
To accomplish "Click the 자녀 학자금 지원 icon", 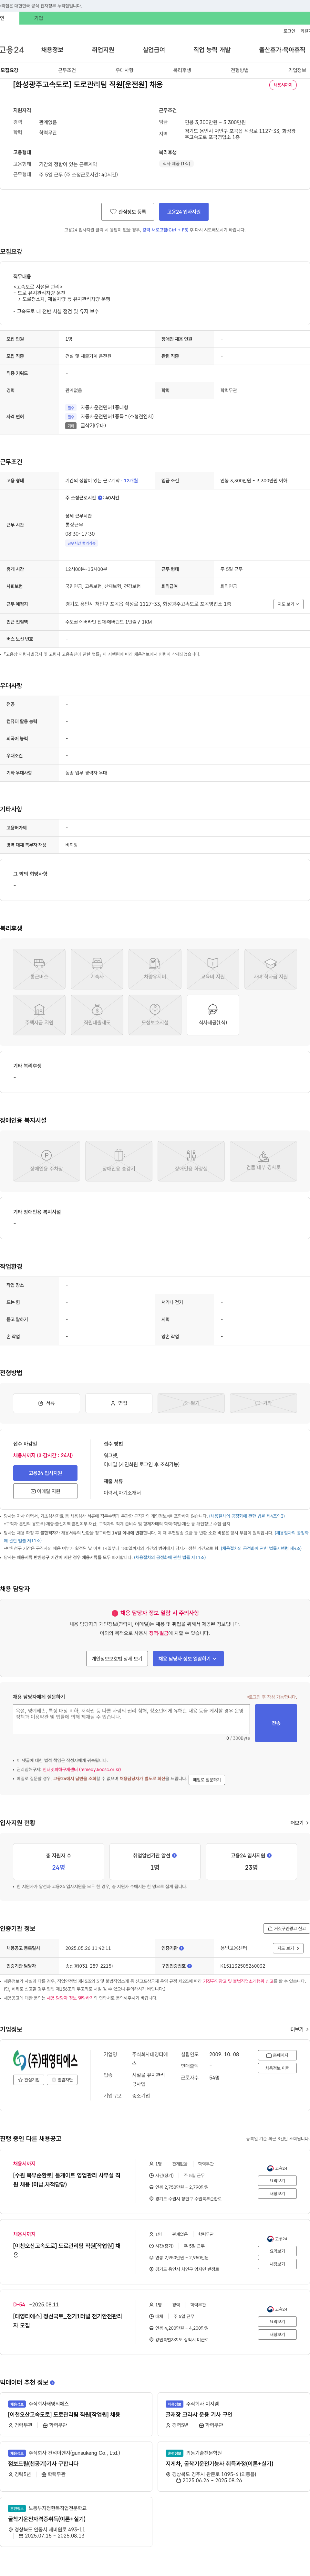I will (271, 969).
